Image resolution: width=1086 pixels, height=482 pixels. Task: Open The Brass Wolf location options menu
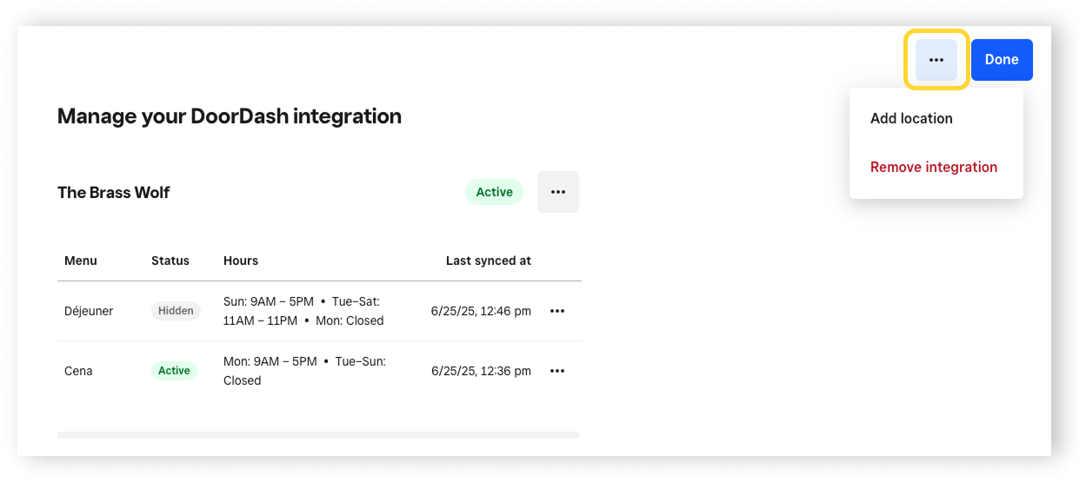pos(558,192)
